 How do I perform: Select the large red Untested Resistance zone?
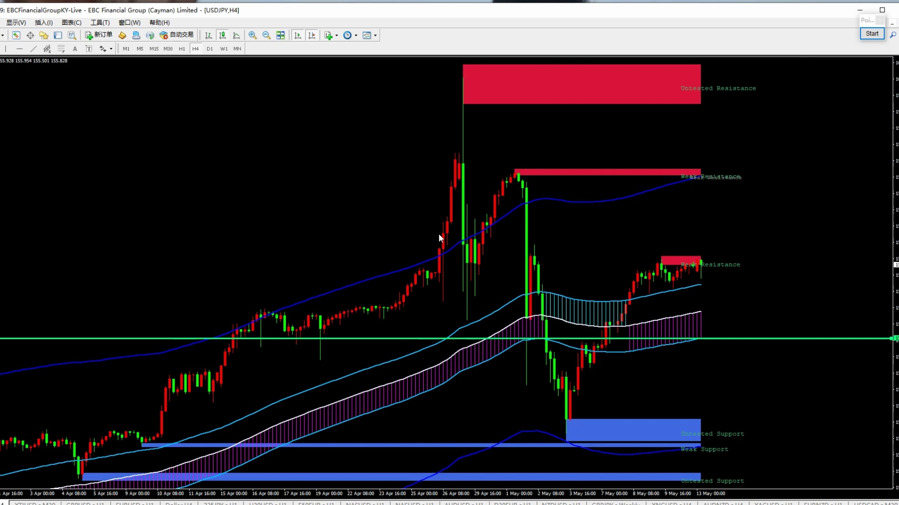tap(582, 84)
